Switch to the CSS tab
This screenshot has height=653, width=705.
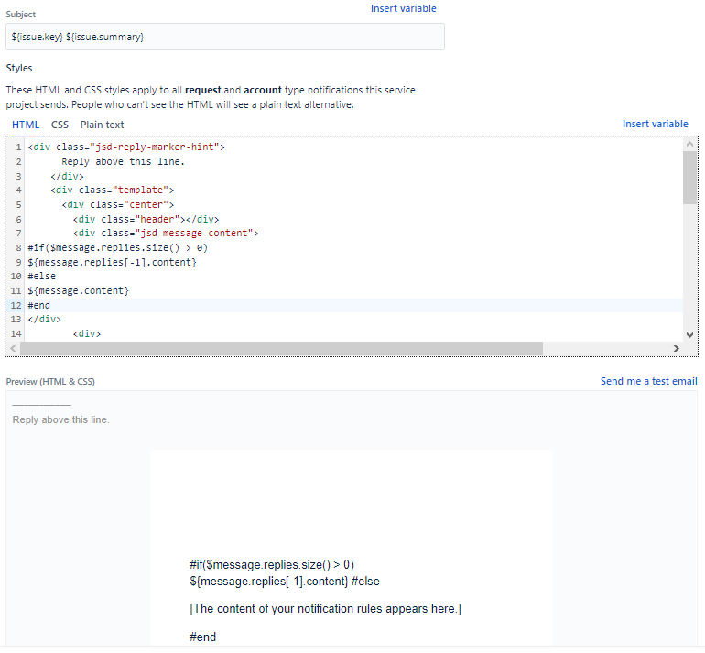click(x=60, y=125)
